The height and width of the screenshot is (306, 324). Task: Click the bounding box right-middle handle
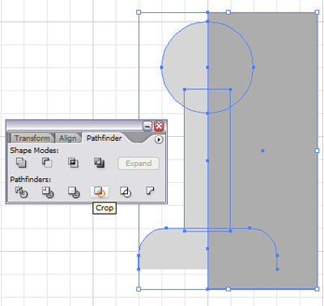(x=317, y=151)
